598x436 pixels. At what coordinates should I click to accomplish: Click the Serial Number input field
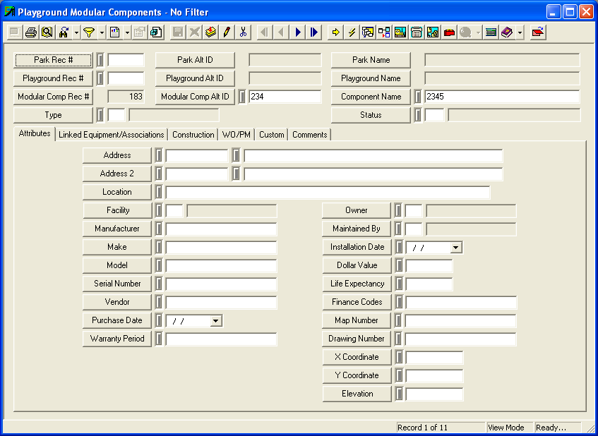(221, 284)
